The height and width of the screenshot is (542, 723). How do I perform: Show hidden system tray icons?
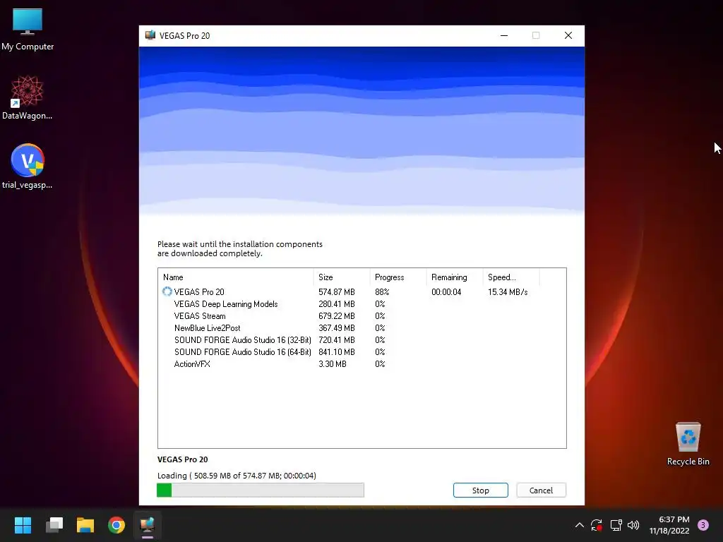point(580,525)
